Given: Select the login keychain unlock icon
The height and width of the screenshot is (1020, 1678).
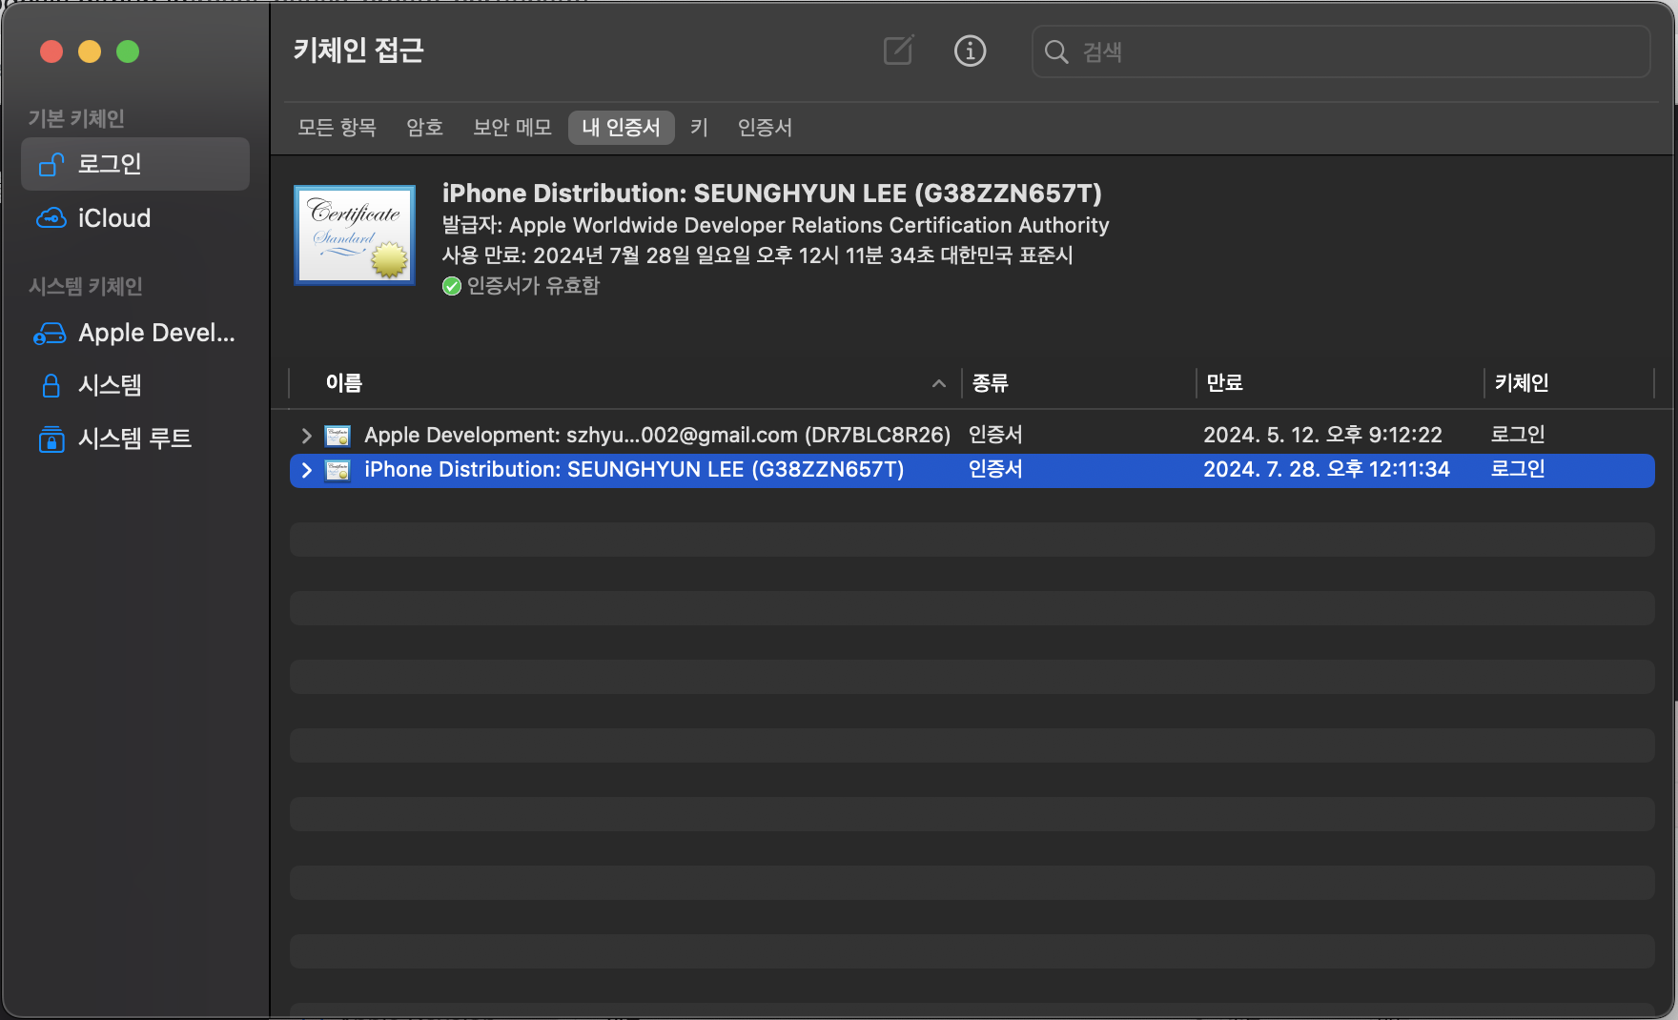Looking at the screenshot, I should pos(51,164).
